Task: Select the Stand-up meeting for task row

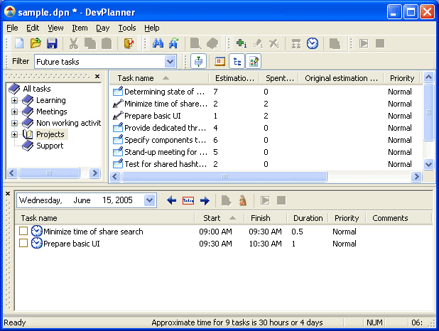Action: [266, 152]
